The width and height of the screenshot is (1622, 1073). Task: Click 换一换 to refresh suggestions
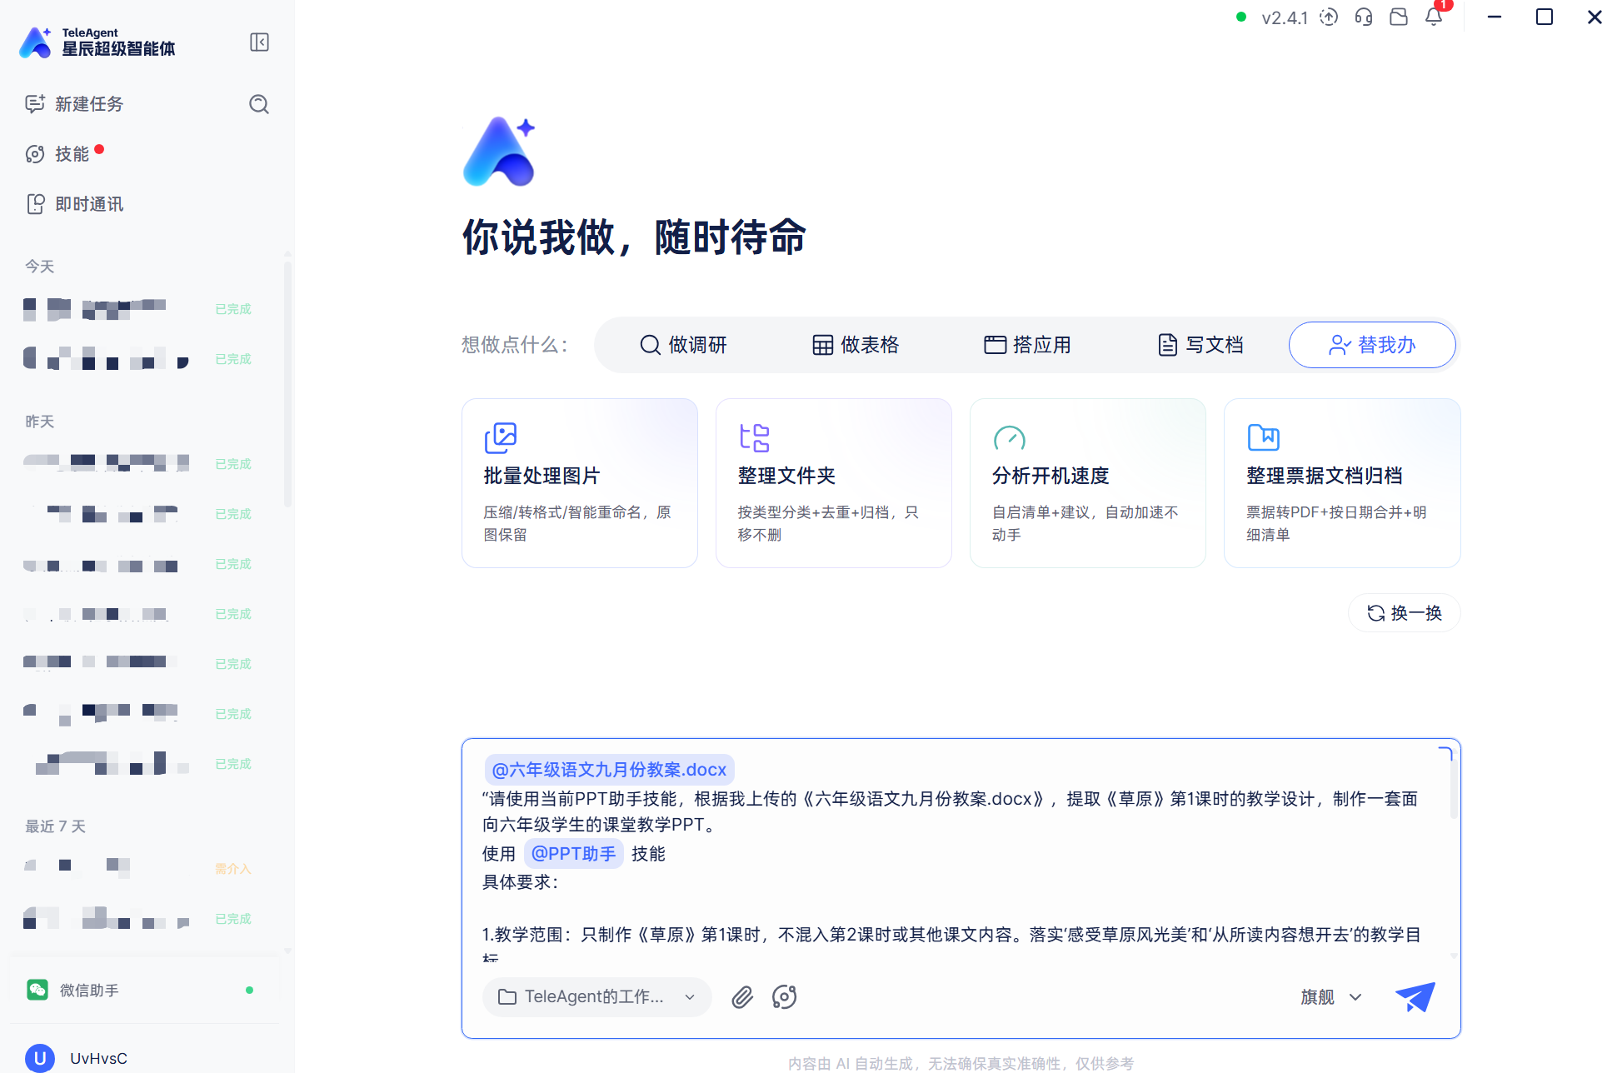point(1405,613)
